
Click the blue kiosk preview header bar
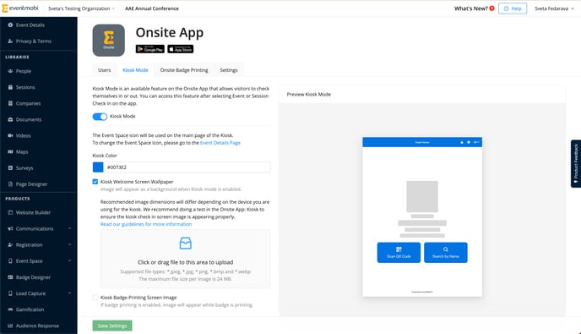point(422,142)
